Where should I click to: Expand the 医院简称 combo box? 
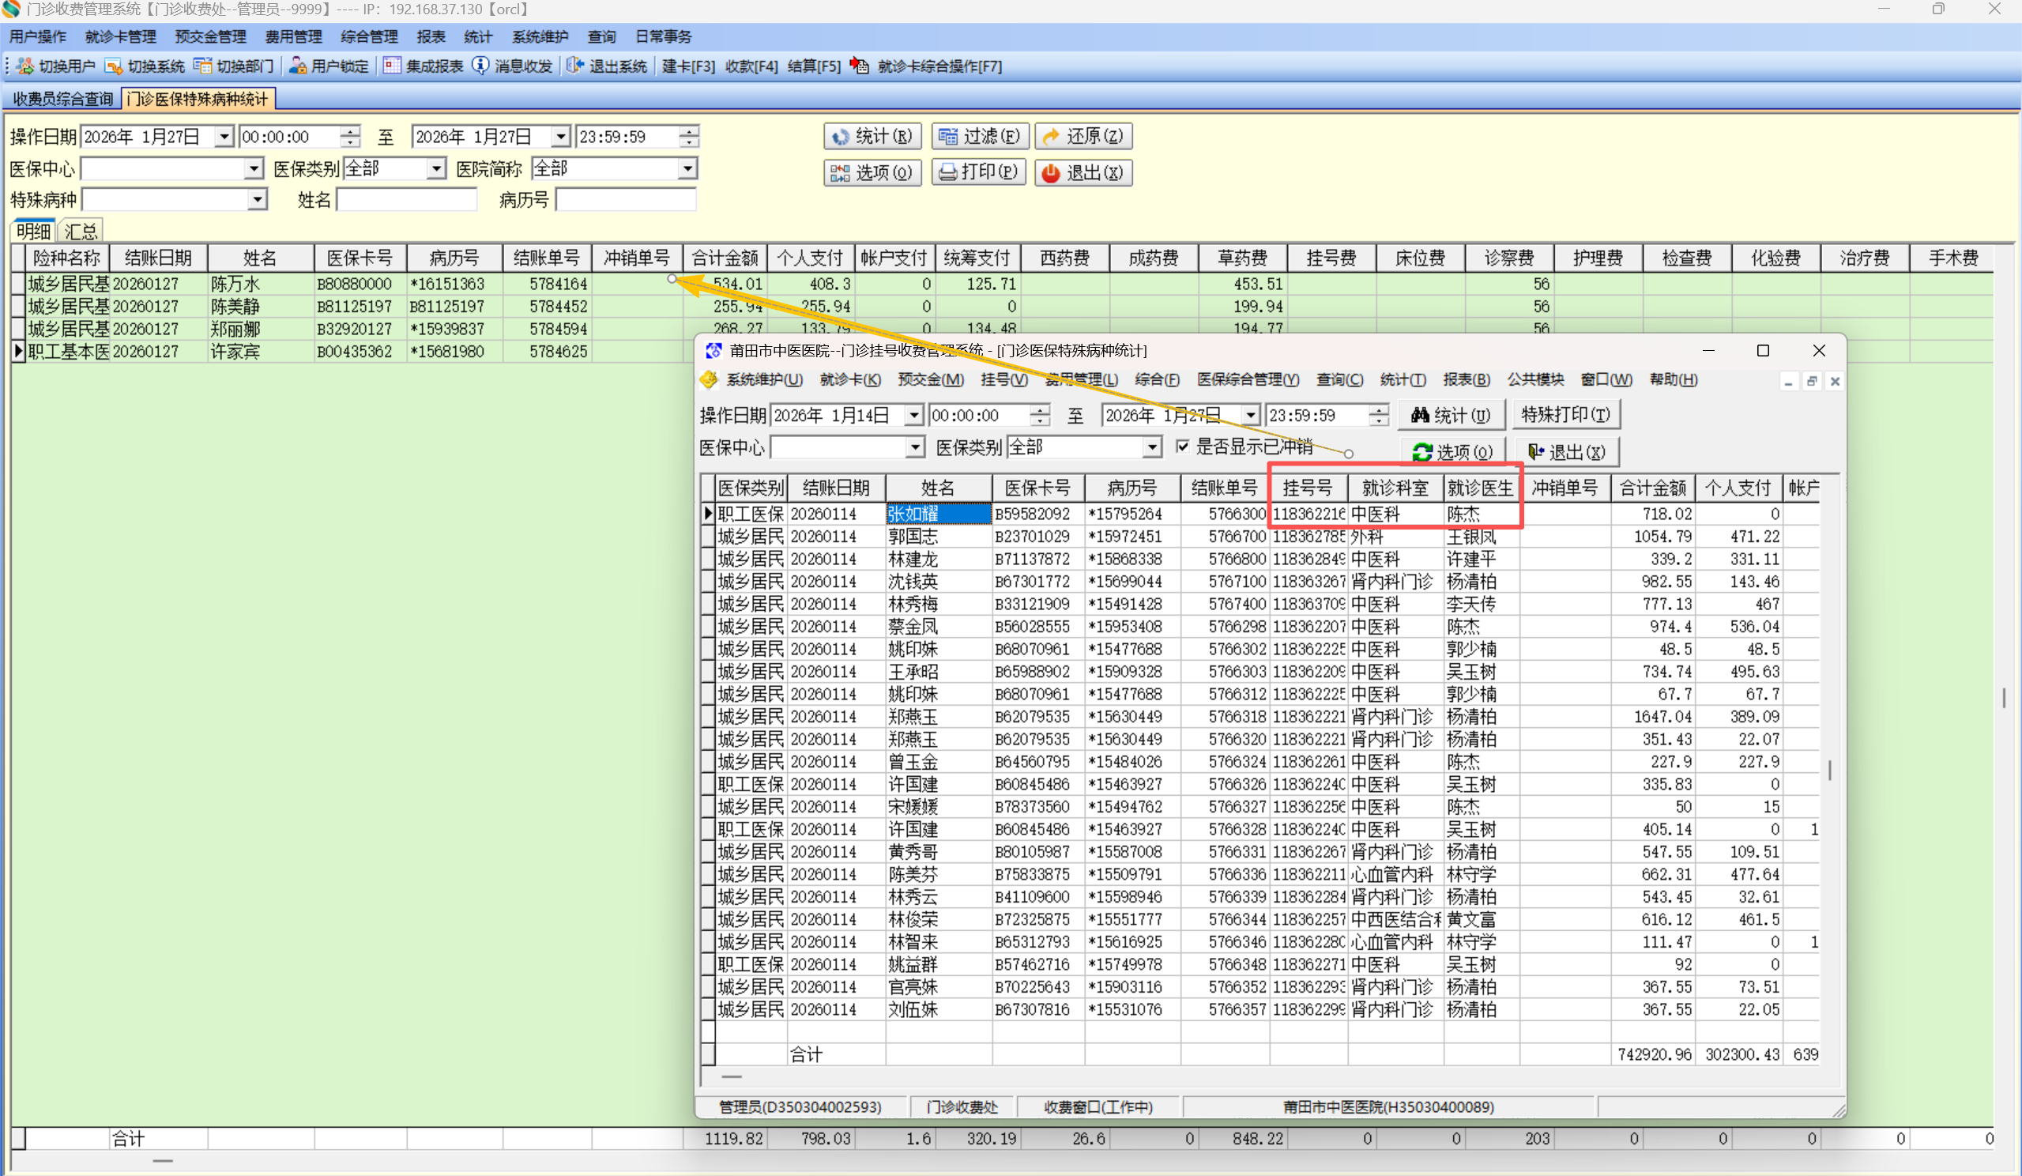pos(687,168)
